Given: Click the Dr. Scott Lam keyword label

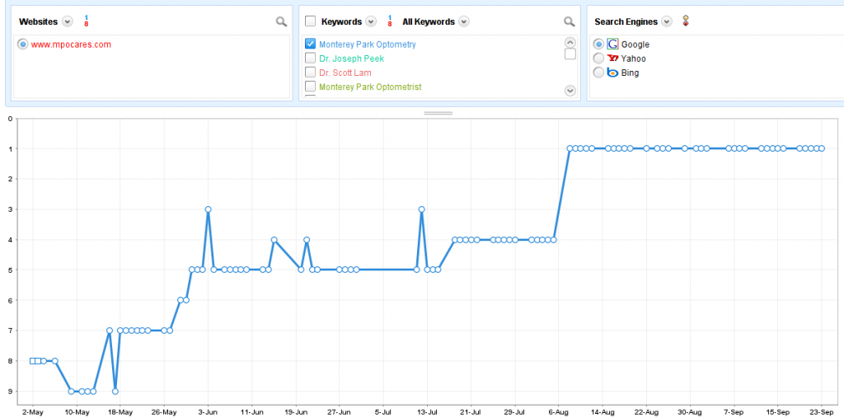Looking at the screenshot, I should point(345,73).
